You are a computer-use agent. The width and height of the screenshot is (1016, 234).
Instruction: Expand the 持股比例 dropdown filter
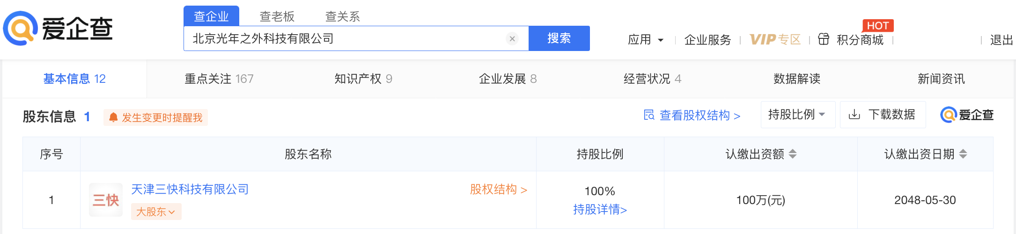tap(798, 115)
